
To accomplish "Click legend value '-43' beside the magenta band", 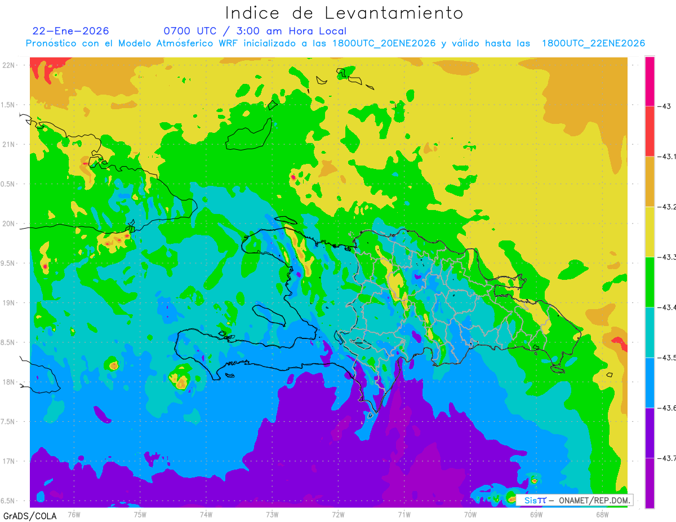I will (x=664, y=106).
